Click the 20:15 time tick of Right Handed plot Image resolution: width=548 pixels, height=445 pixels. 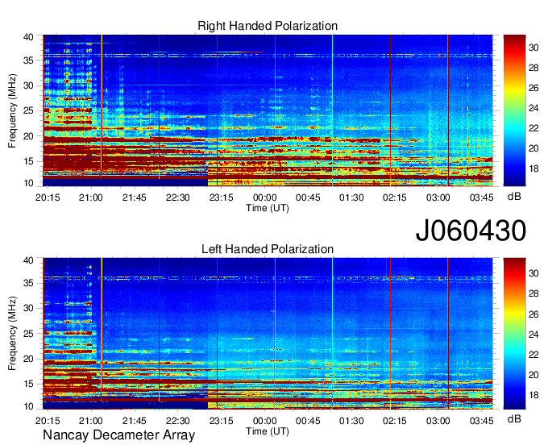48,198
